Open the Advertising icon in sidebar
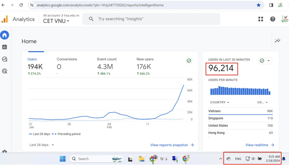Viewport: 289px width, 166px height. pyautogui.click(x=5, y=71)
